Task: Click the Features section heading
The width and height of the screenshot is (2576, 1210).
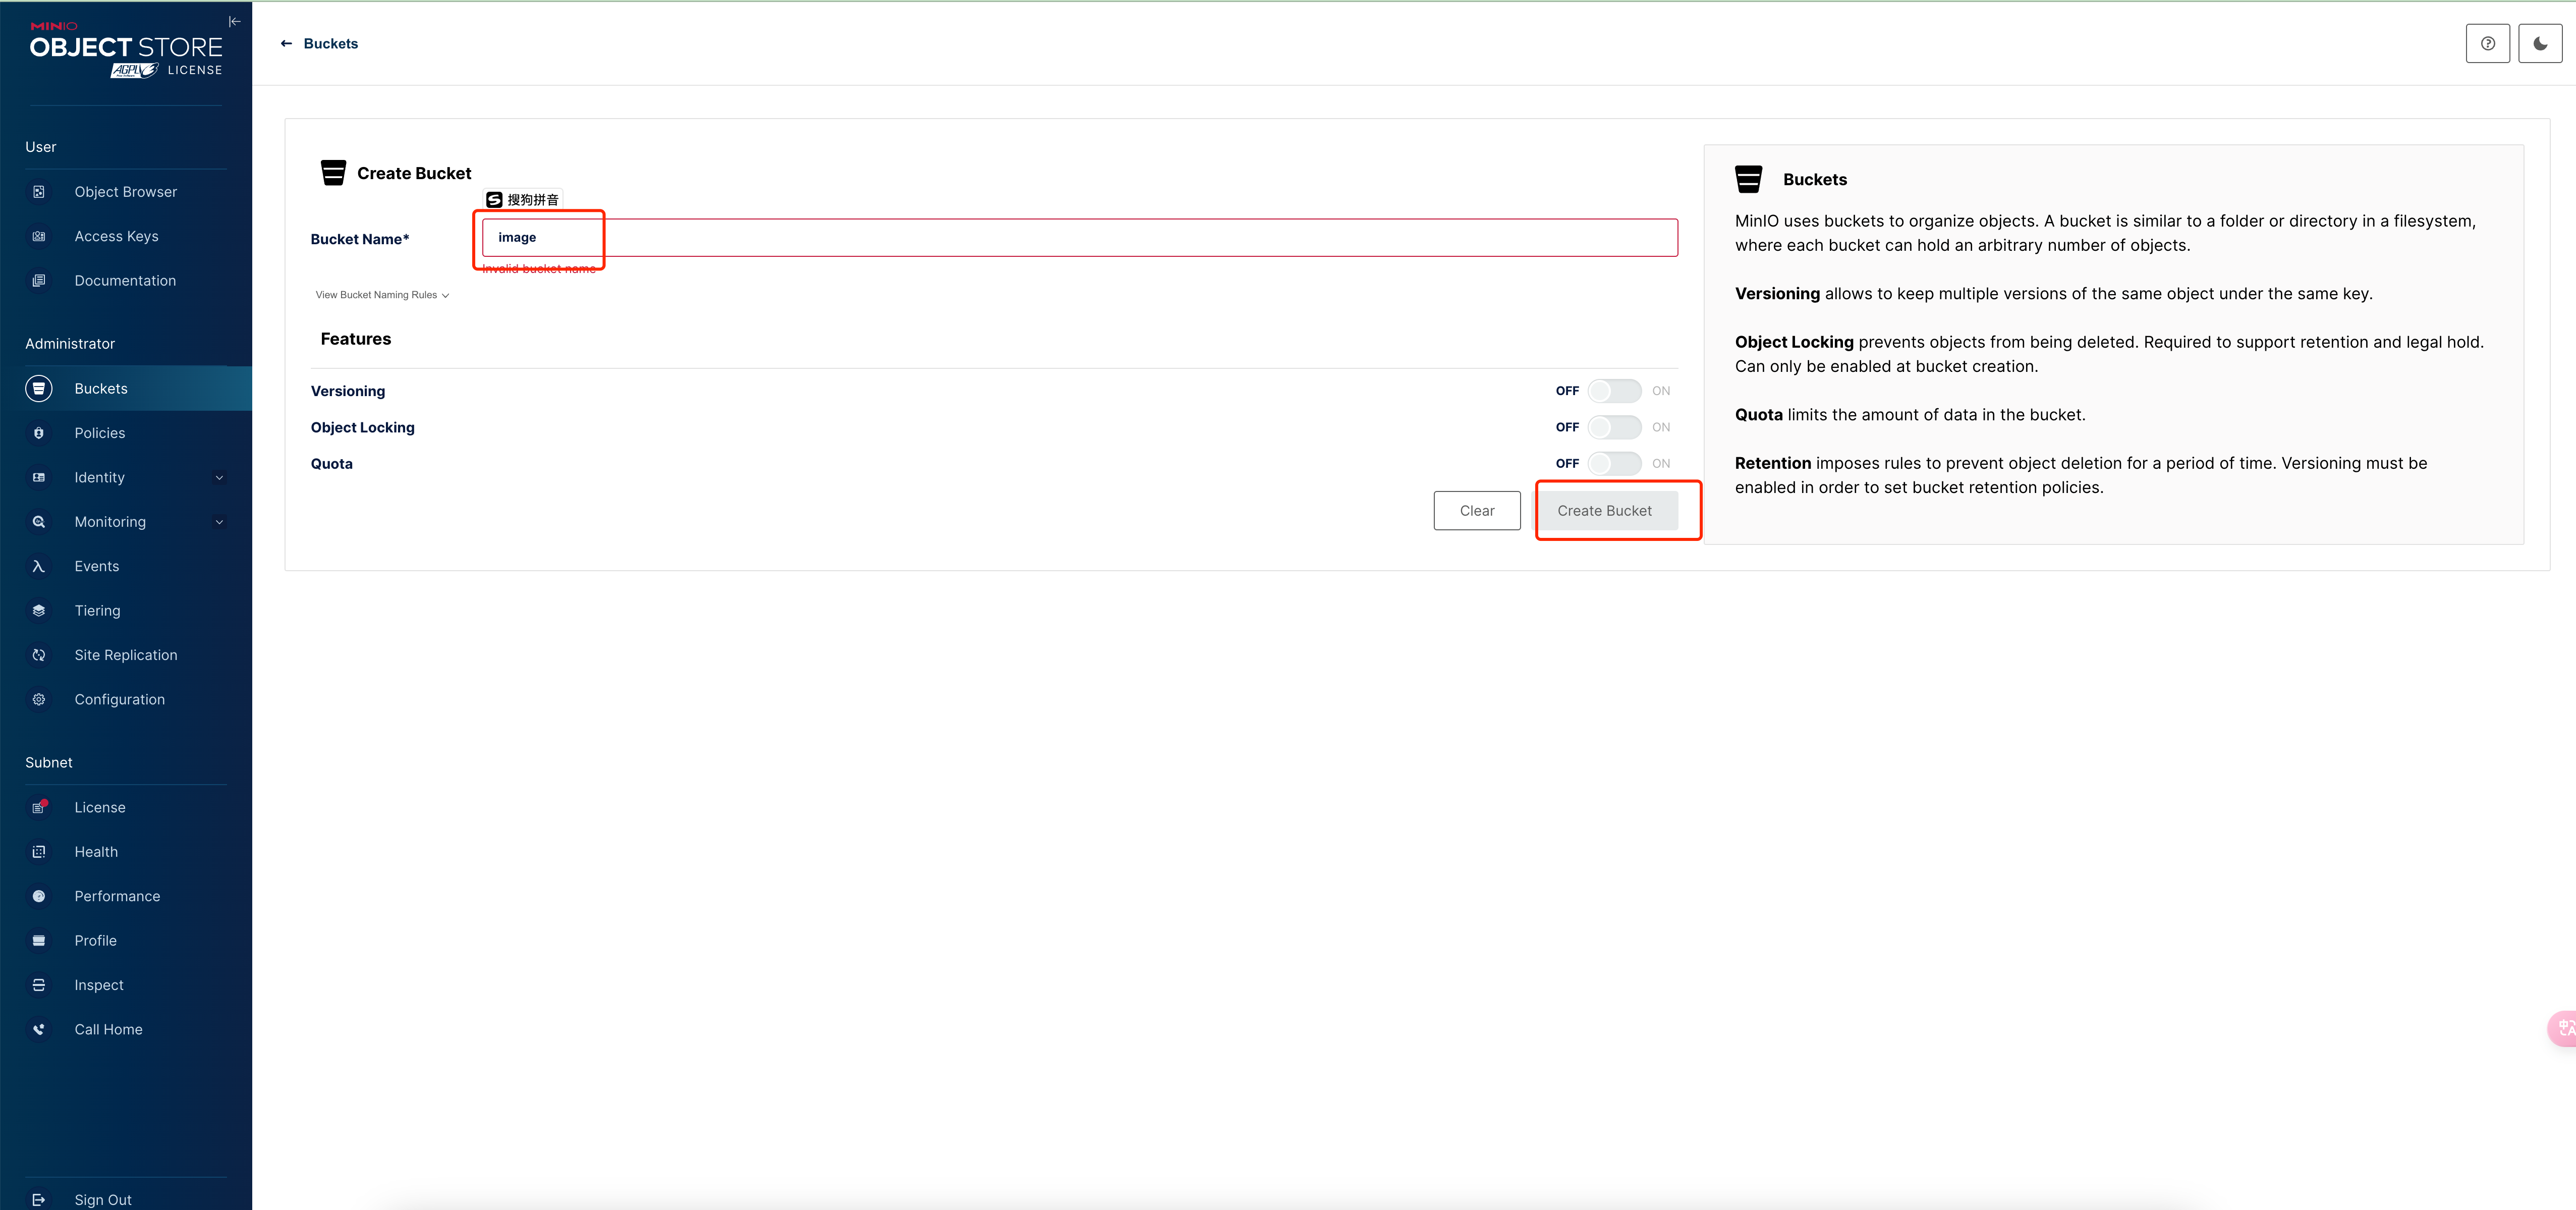Action: [356, 339]
